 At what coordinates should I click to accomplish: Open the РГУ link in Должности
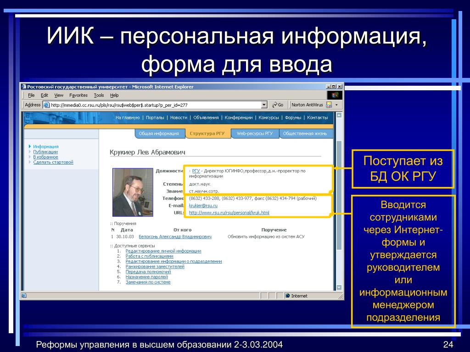click(x=196, y=171)
